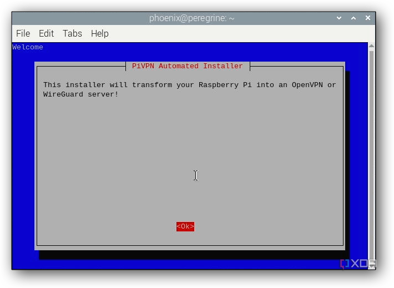Viewport: 394px width, 288px height.
Task: Confirm the installer with the Ok button
Action: click(x=185, y=226)
